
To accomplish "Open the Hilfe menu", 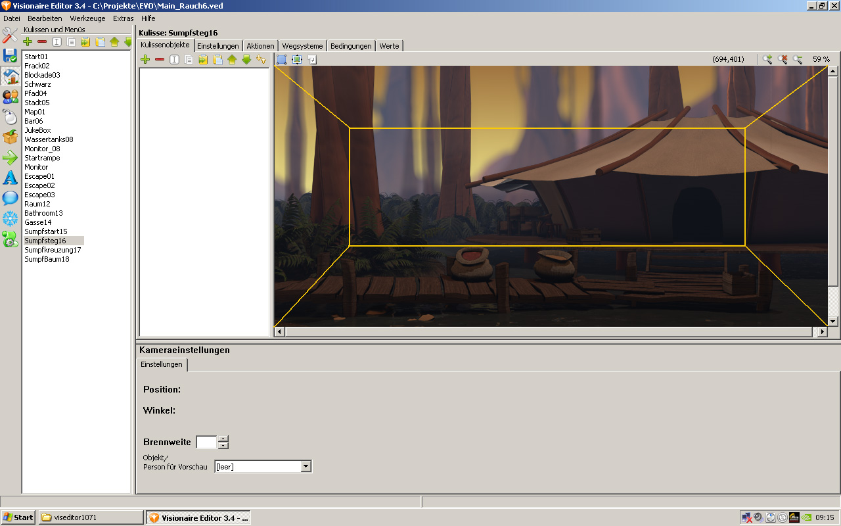I will 148,18.
